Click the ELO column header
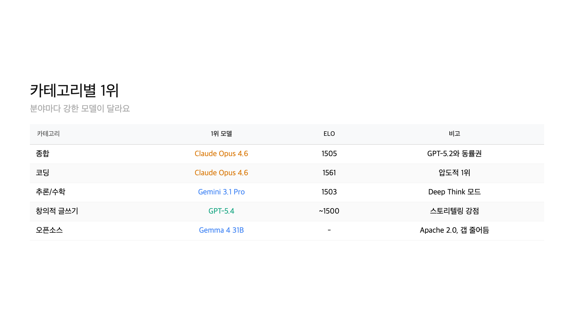Viewport: 574px width, 323px height. 329,134
